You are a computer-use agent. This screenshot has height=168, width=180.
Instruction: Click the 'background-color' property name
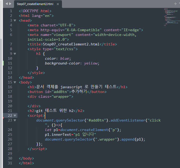coord(62,63)
